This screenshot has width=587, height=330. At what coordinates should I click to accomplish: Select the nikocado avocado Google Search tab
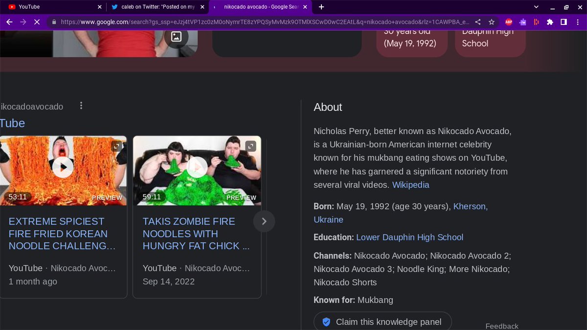(261, 7)
